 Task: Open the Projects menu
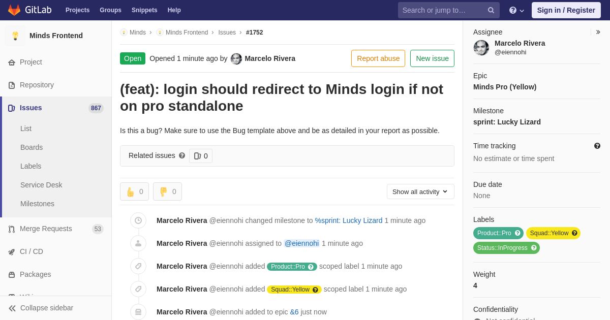pos(77,10)
